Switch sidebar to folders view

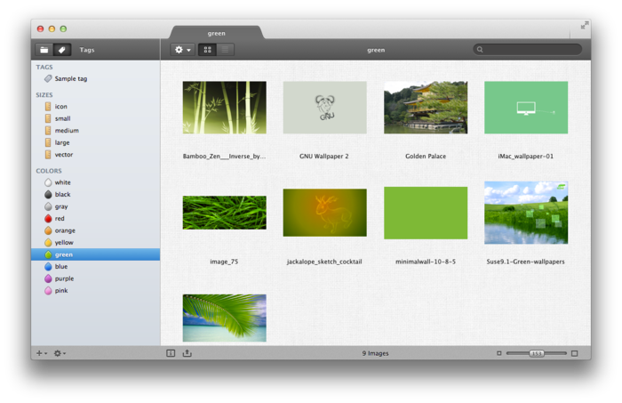point(44,50)
